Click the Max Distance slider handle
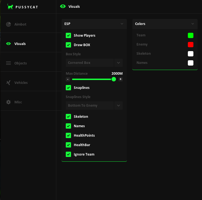 [114, 79]
